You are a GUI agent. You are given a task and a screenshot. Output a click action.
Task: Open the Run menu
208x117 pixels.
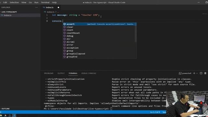click(36, 2)
